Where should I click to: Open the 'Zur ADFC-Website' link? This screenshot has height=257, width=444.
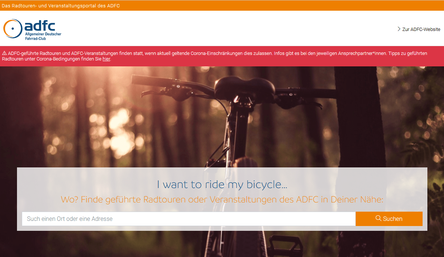click(421, 29)
